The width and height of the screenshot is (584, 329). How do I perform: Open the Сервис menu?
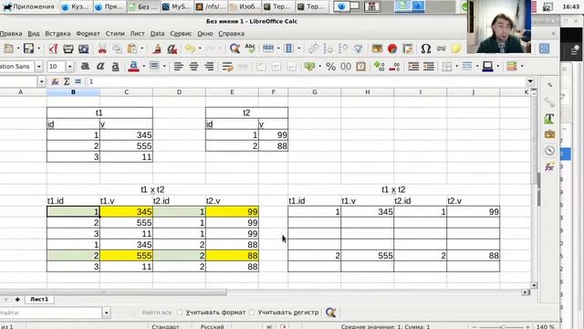181,34
